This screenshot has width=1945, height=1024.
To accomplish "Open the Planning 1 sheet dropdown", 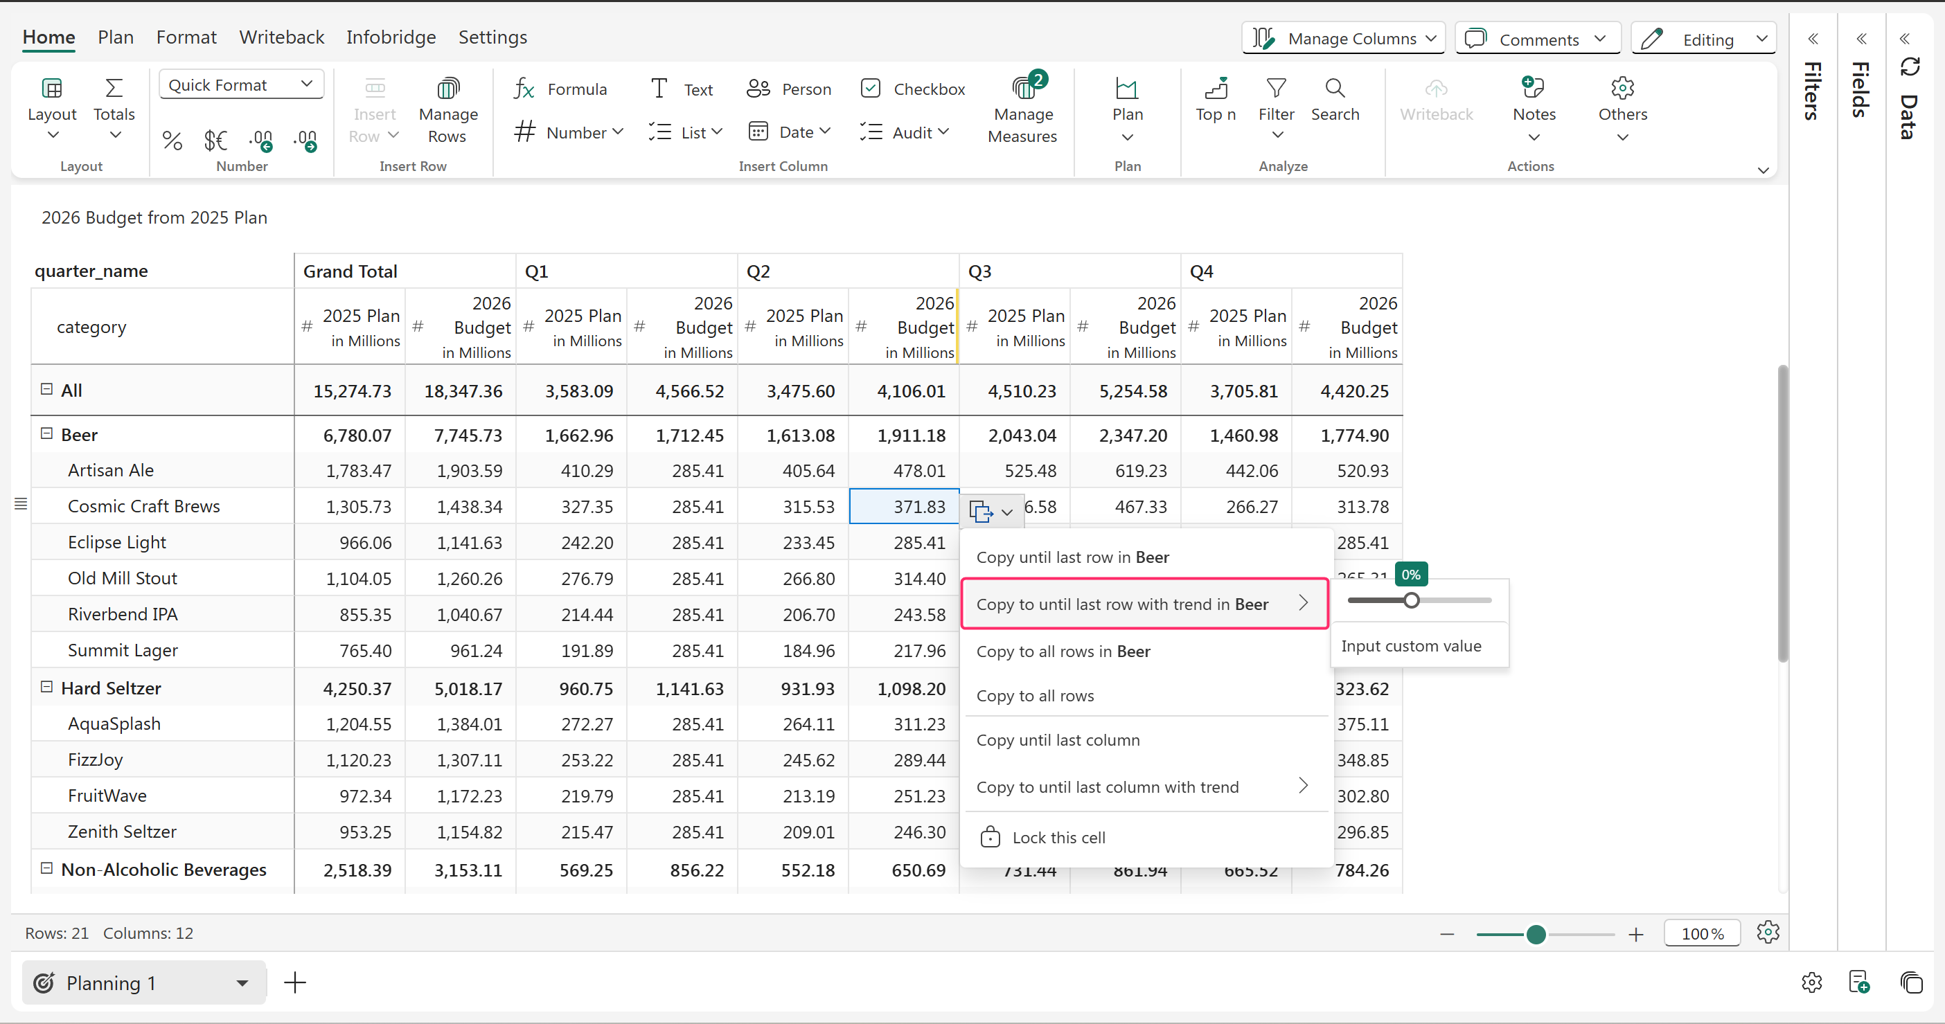I will tap(242, 982).
